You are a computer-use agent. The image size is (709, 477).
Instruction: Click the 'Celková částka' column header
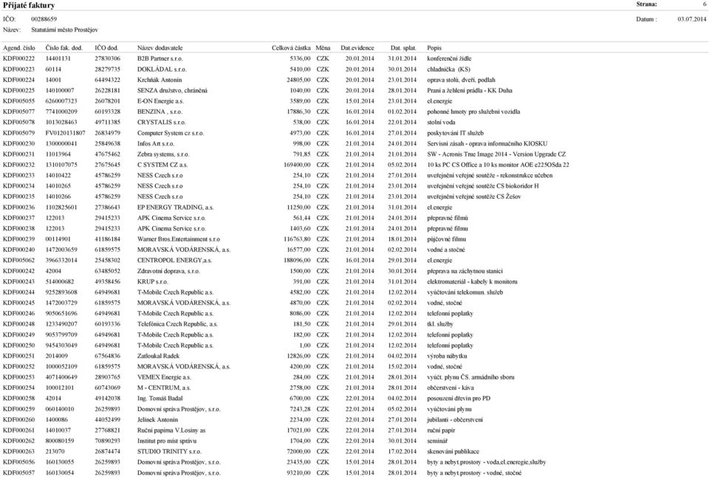(291, 48)
